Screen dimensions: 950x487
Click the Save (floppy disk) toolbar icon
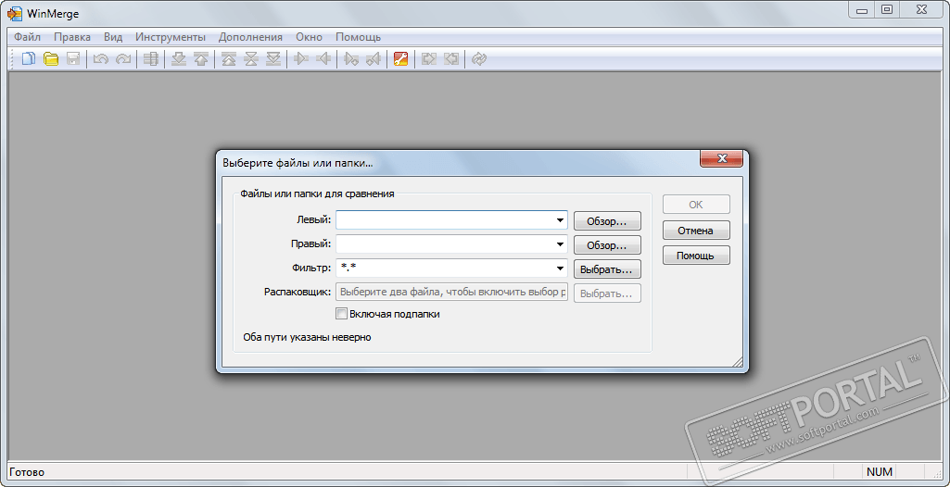pos(73,58)
